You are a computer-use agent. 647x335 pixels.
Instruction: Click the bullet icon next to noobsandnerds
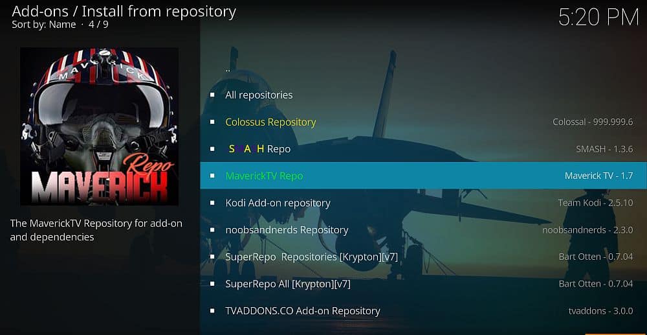[x=212, y=229]
